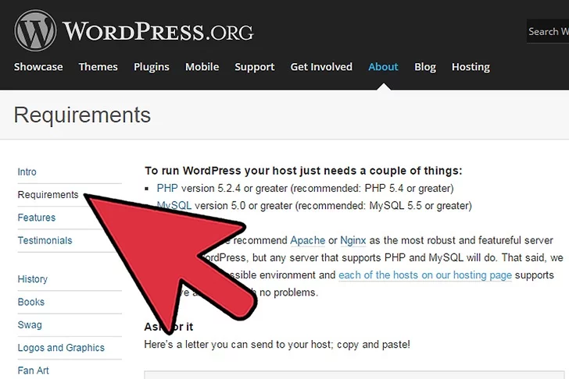Open Testimonials sidebar link

[45, 241]
